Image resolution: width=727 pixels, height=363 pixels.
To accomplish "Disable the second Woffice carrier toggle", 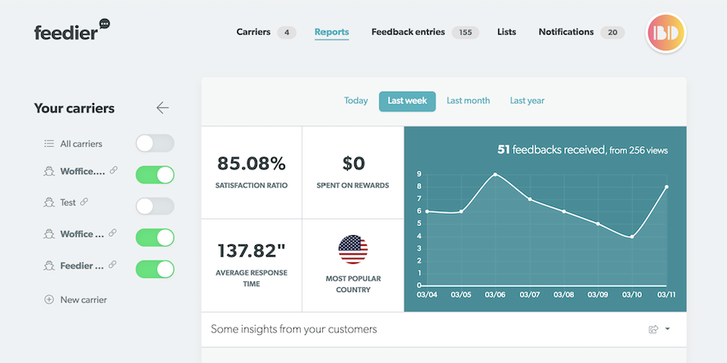I will pyautogui.click(x=154, y=238).
